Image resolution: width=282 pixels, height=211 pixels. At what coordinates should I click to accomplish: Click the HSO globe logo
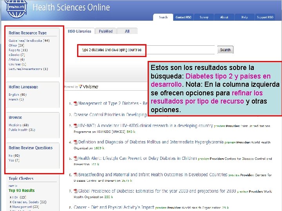(16, 9)
